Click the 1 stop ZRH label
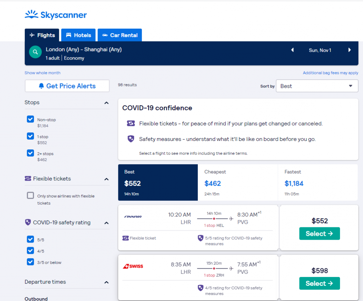Viewport: 363px width, 301px height. click(214, 275)
